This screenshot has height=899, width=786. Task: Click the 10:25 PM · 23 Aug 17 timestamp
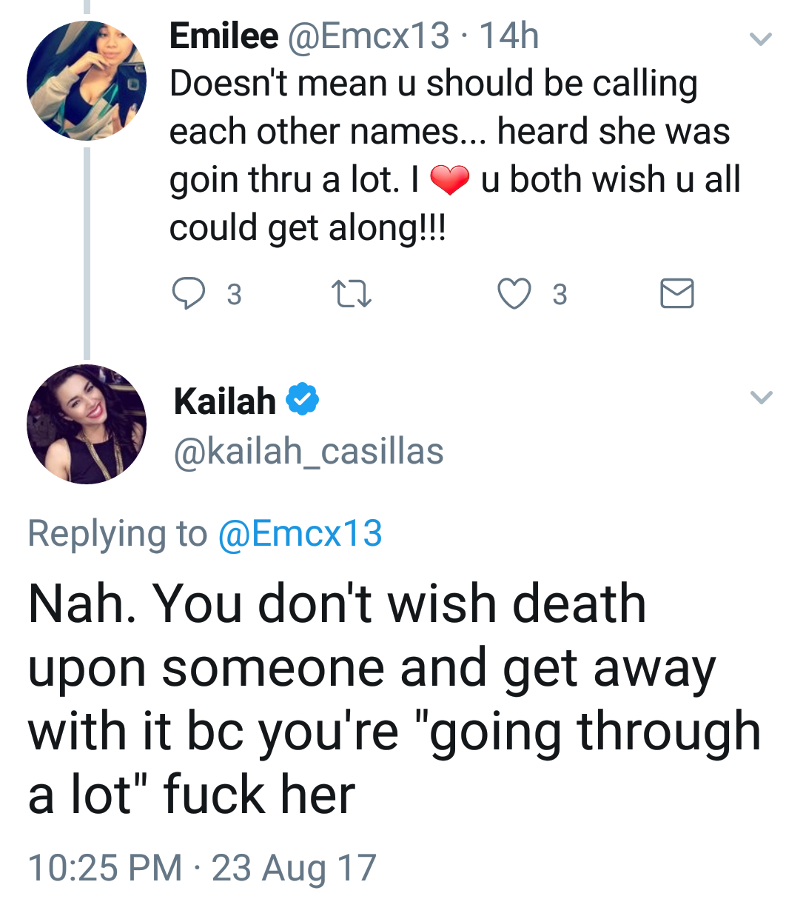tap(202, 867)
